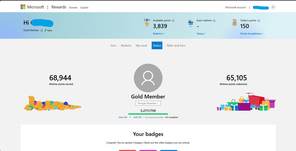
Task: Click the Your badges heading
Action: tap(148, 134)
